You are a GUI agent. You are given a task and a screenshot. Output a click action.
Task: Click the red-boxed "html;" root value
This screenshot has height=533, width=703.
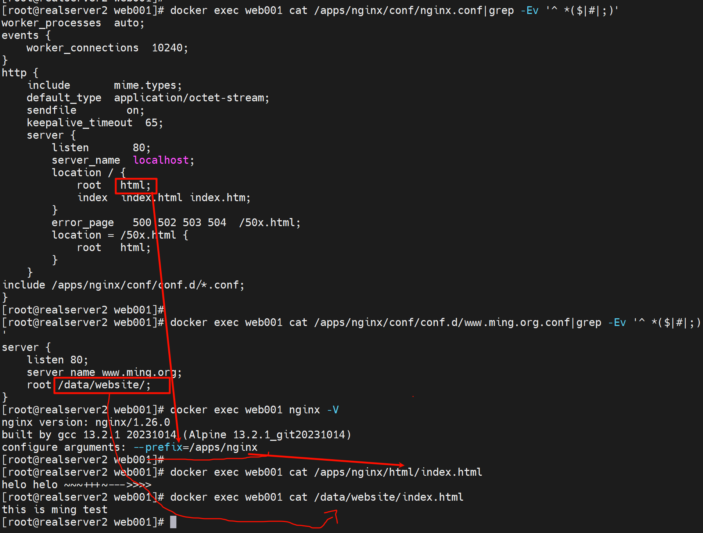[135, 185]
